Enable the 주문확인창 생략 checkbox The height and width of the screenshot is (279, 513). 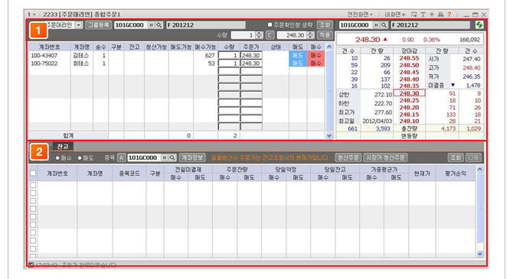270,24
